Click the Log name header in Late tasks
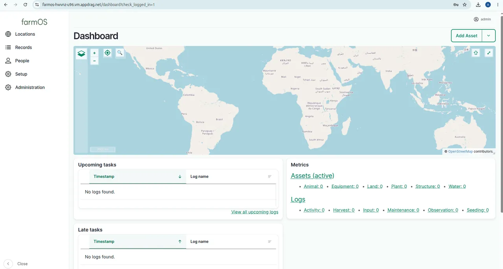 tap(200, 242)
